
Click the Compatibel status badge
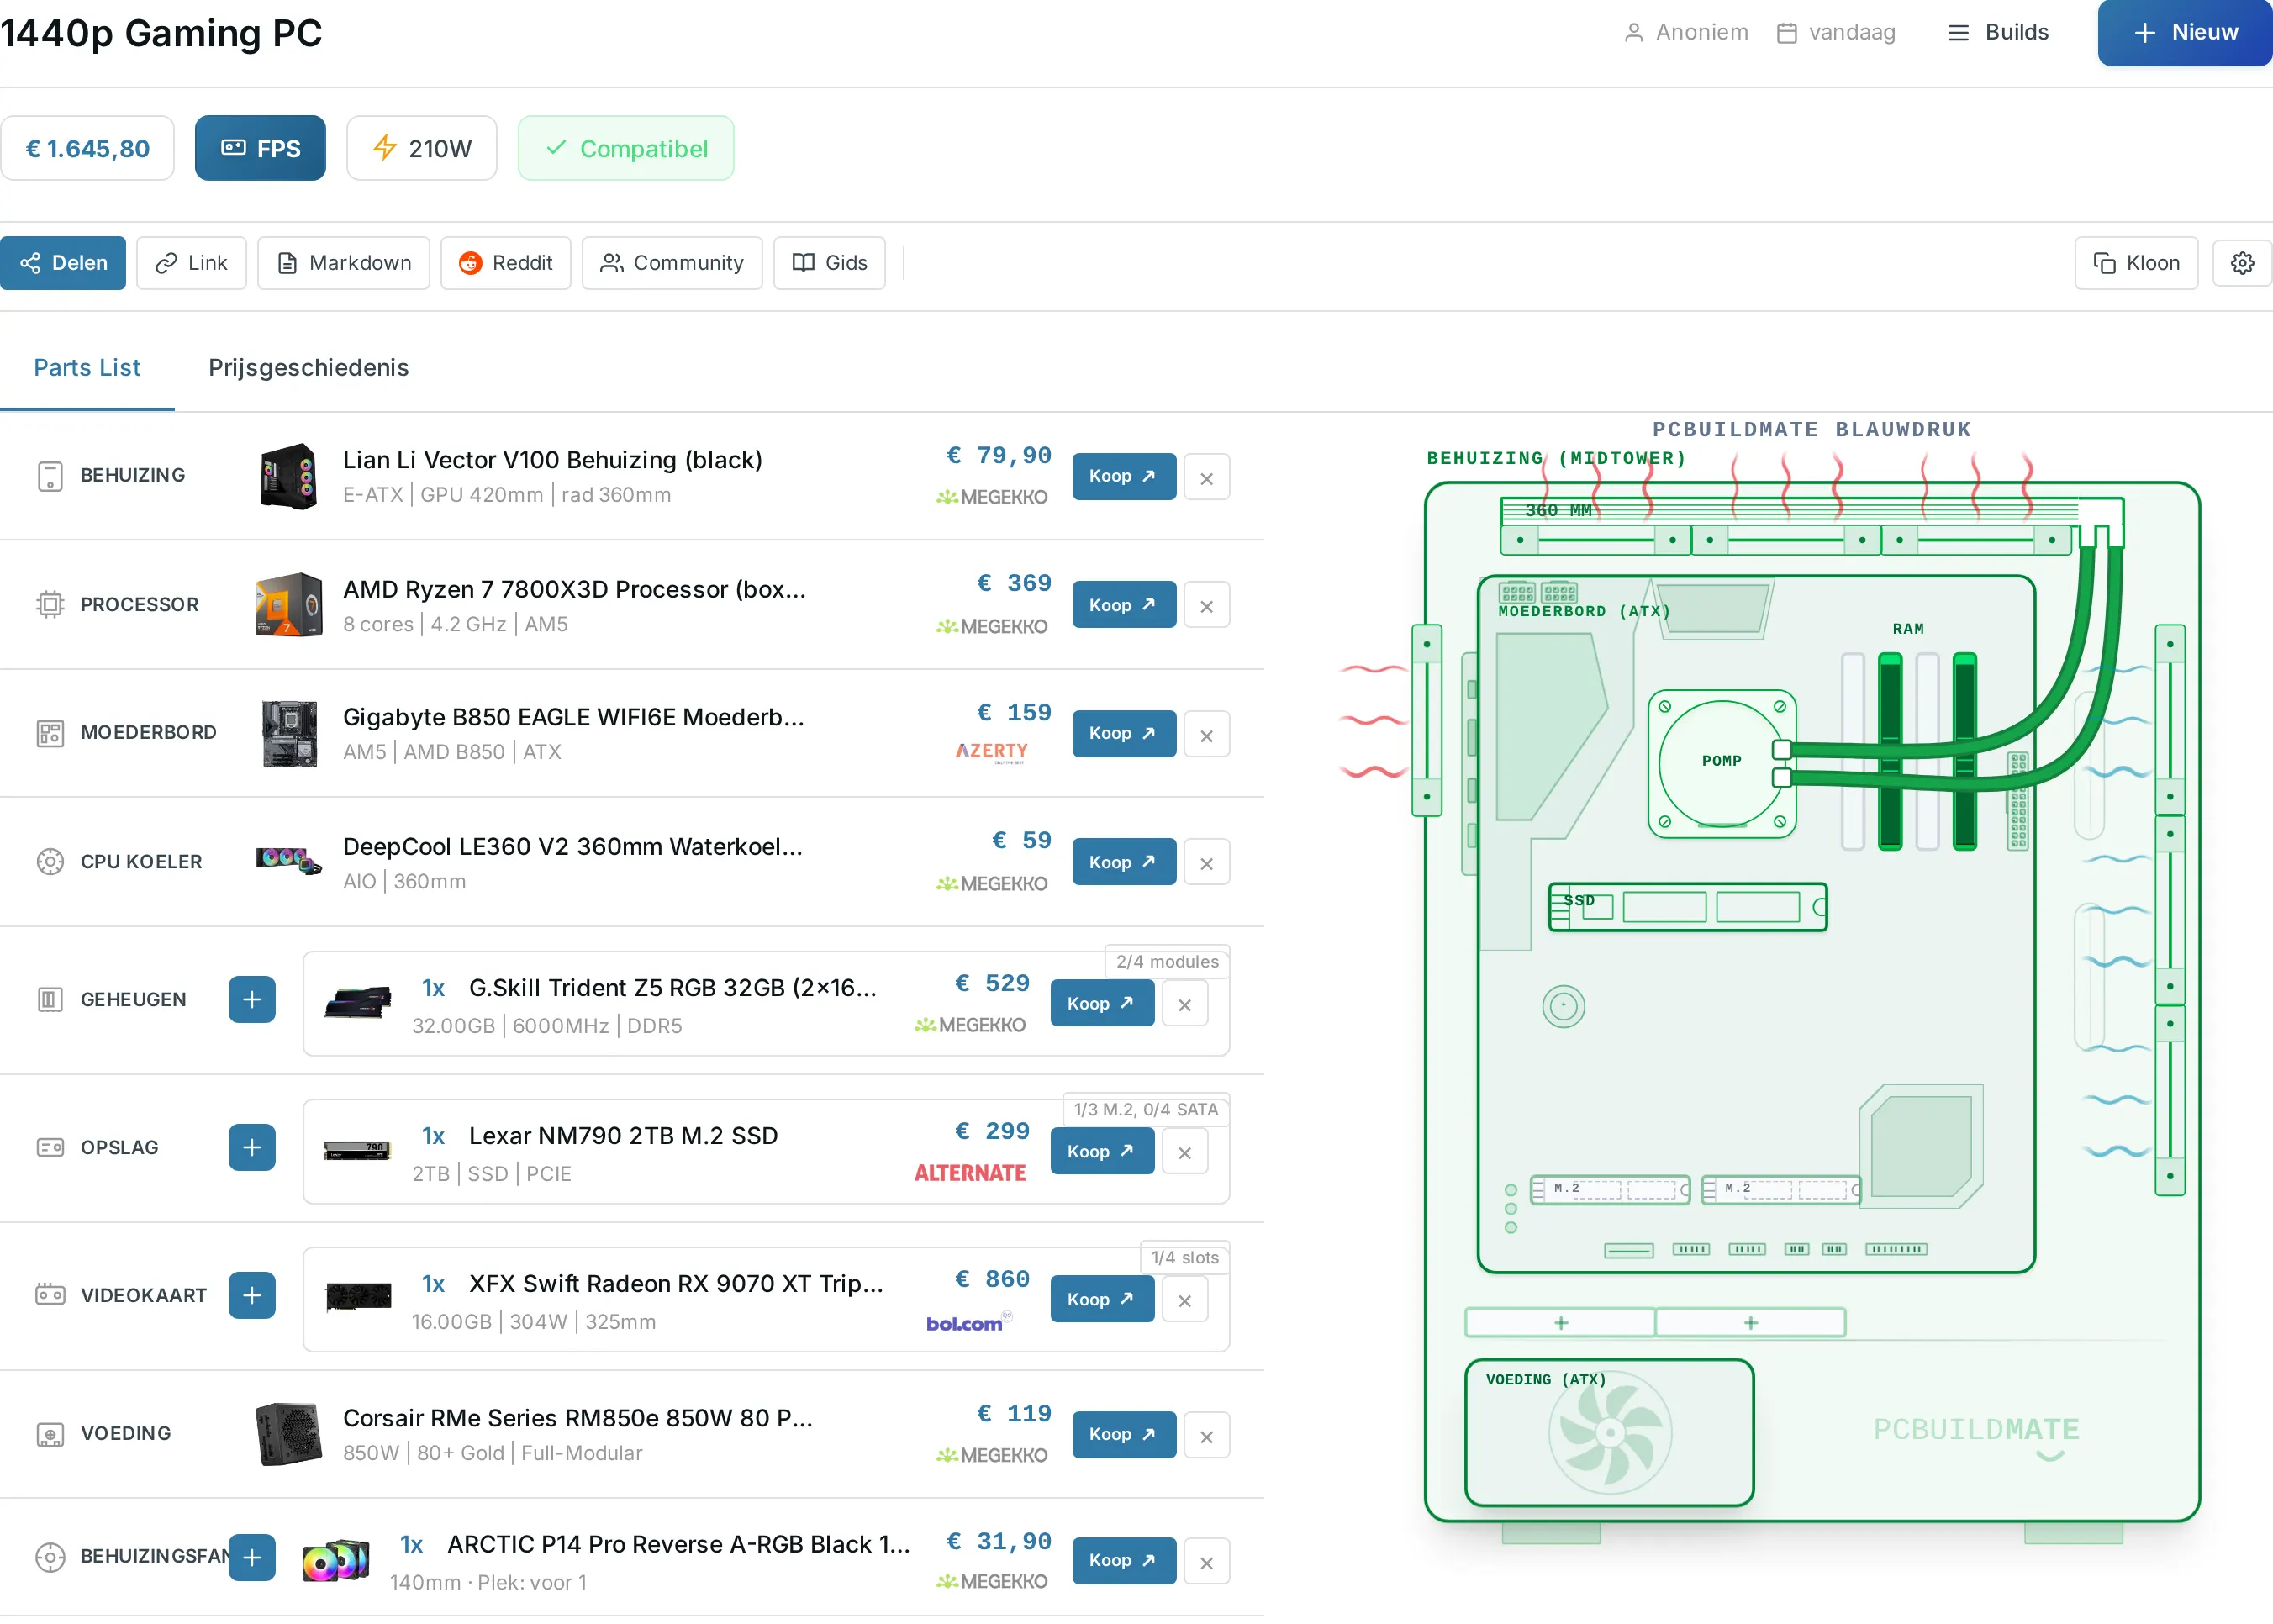pos(626,148)
